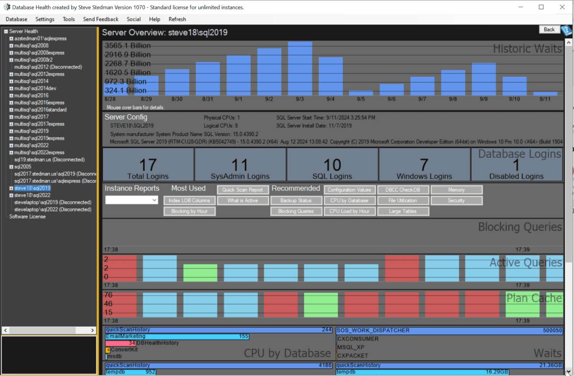Open the Blocking Queries report button

pos(296,211)
